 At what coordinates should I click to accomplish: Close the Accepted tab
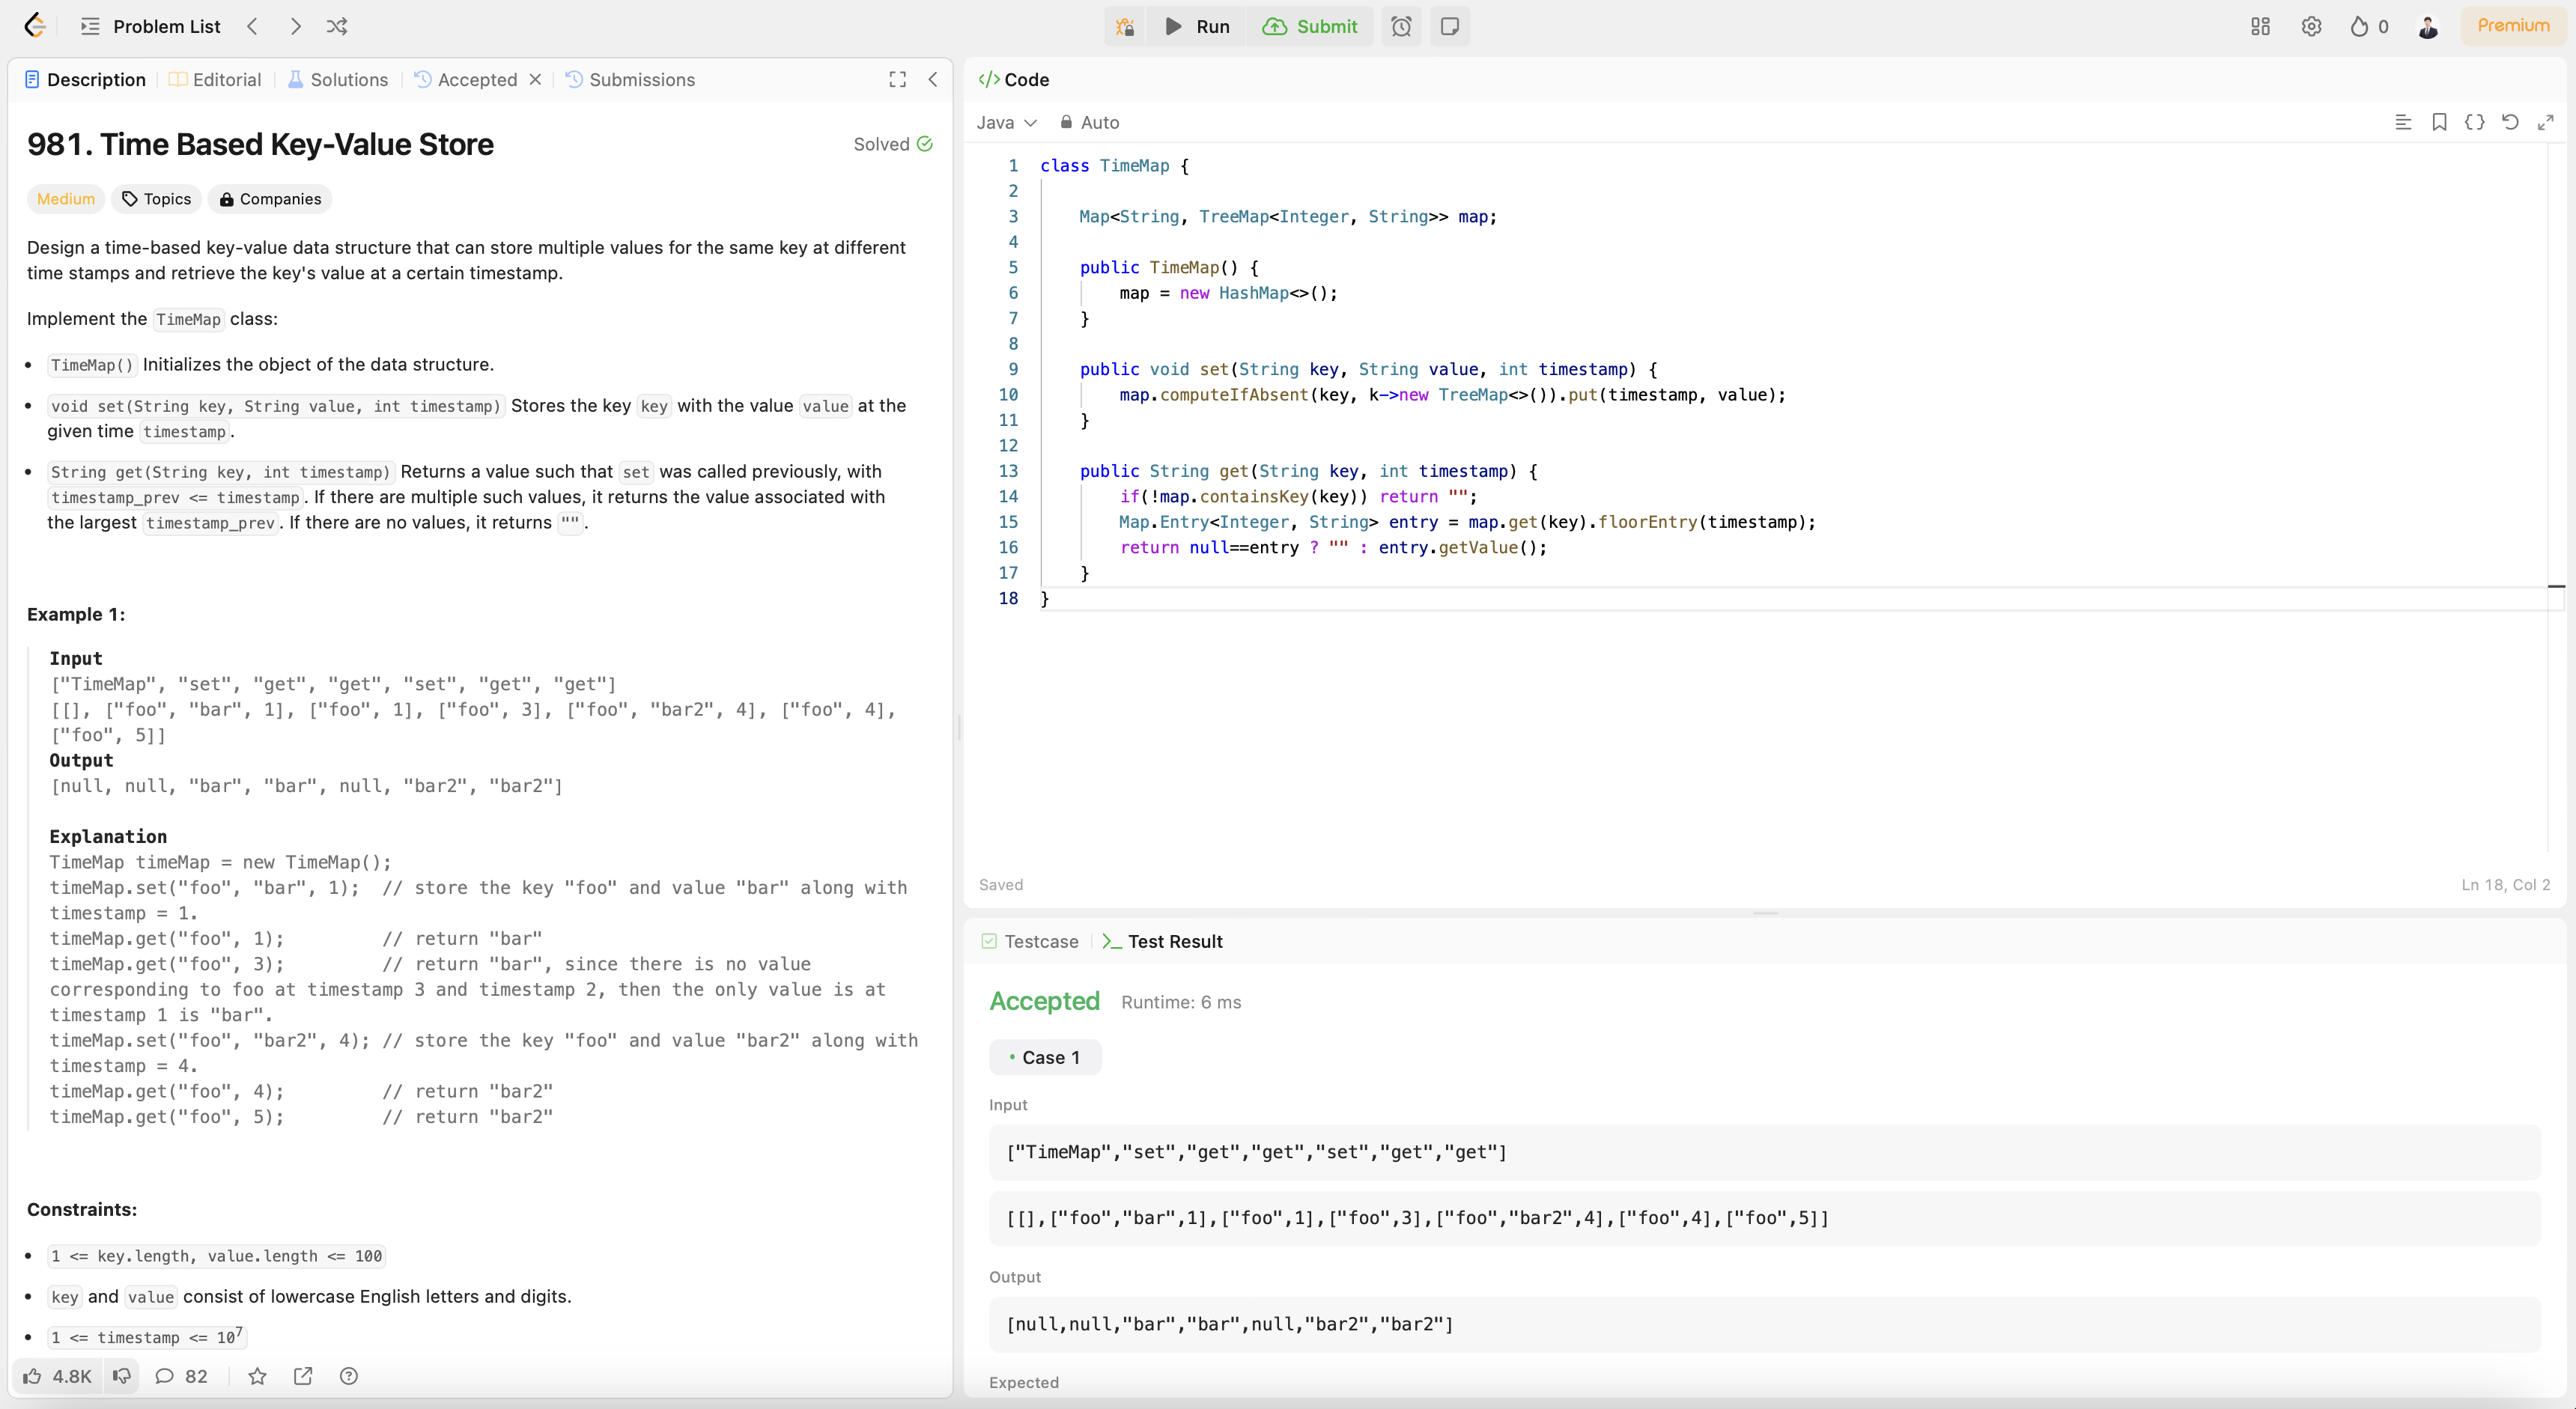(536, 79)
